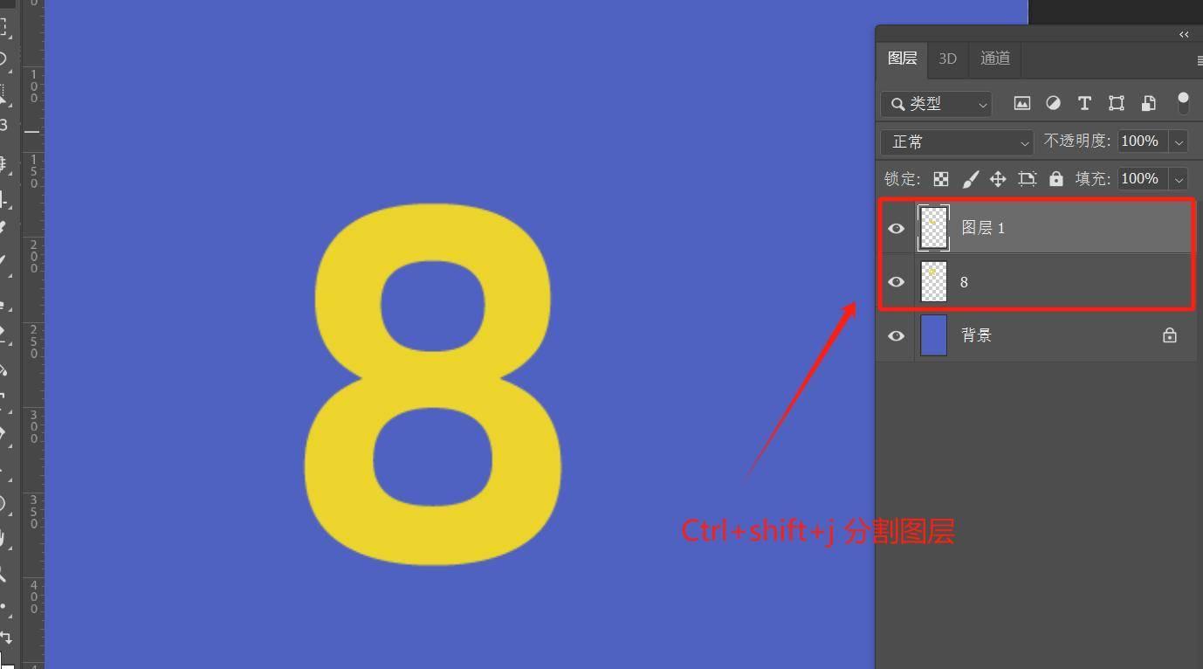Toggle visibility of layer 8
1203x669 pixels.
(896, 282)
